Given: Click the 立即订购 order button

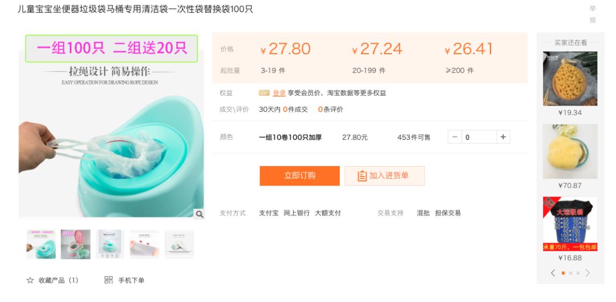Looking at the screenshot, I should tap(300, 176).
